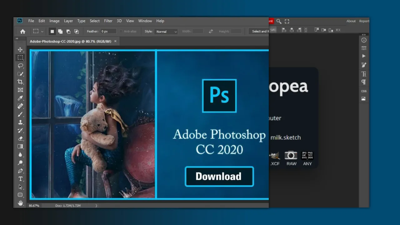The height and width of the screenshot is (225, 400).
Task: Click the Select and Mask button
Action: [x=259, y=31]
